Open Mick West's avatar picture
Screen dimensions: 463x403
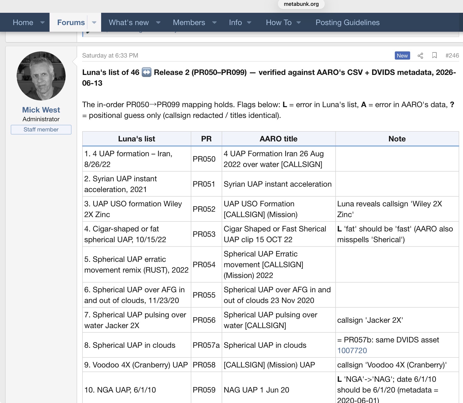pos(41,76)
